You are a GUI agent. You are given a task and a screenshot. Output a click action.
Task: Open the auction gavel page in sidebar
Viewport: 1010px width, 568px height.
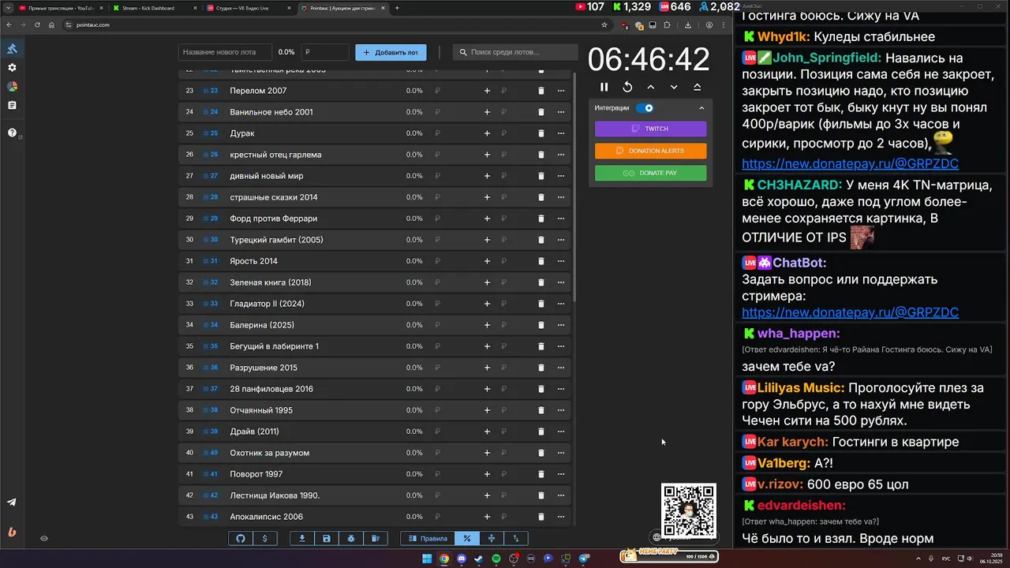point(12,48)
